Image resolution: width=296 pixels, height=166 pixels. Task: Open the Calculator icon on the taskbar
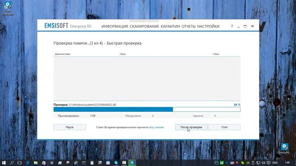pos(92,163)
